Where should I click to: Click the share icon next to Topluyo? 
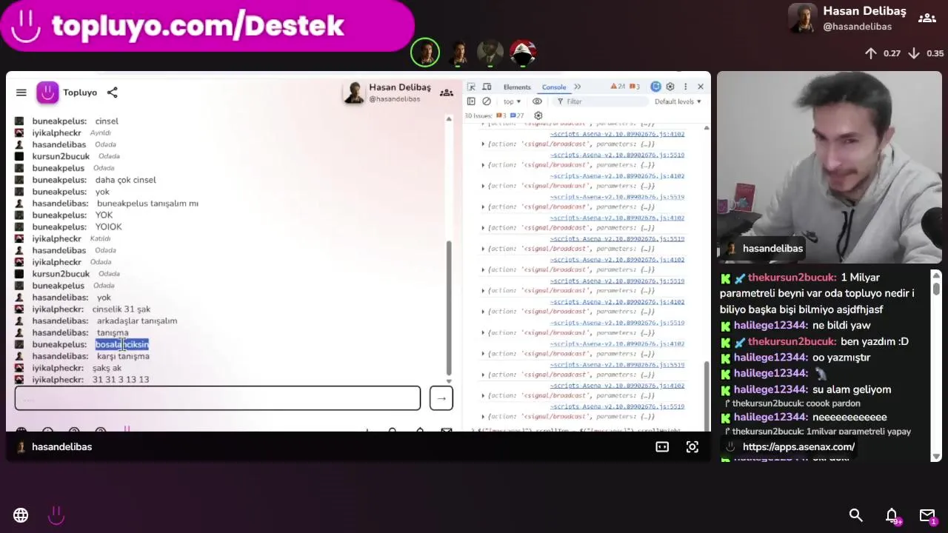pyautogui.click(x=112, y=93)
